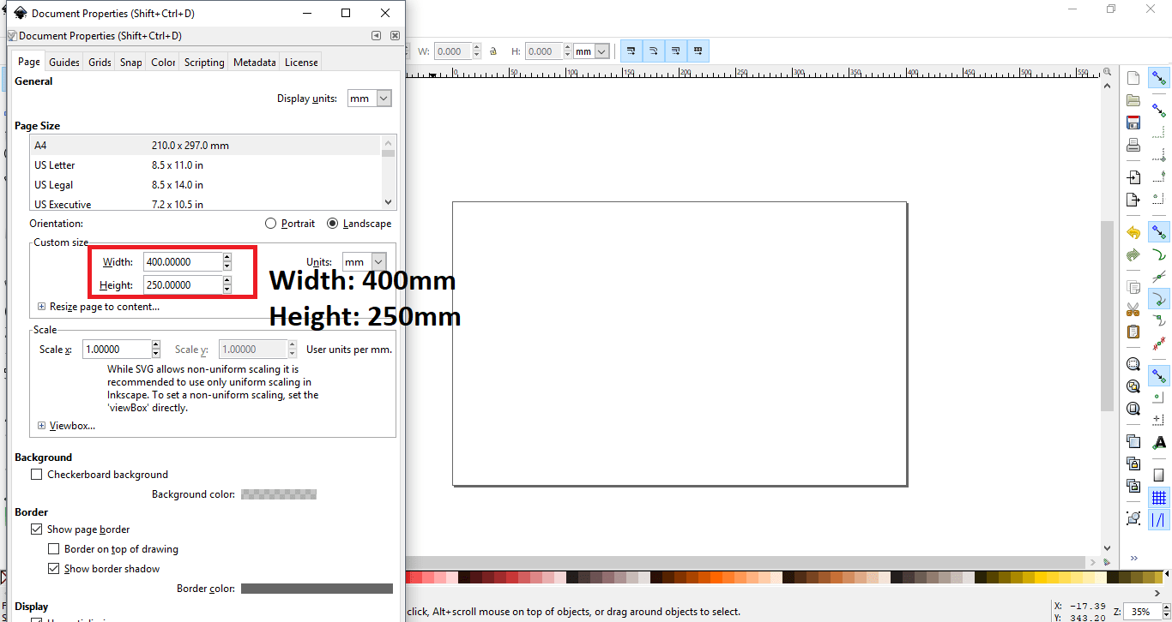Image resolution: width=1172 pixels, height=622 pixels.
Task: Click the Scale x stepper arrows
Action: (155, 350)
